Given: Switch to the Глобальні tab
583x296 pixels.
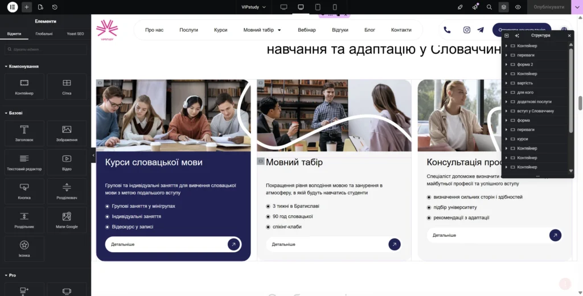Looking at the screenshot, I should coord(44,34).
